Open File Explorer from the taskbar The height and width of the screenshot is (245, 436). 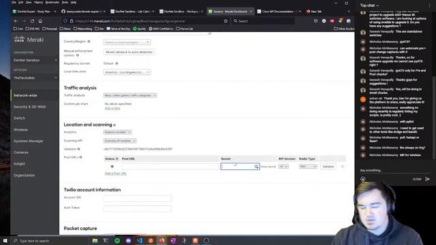[95, 240]
